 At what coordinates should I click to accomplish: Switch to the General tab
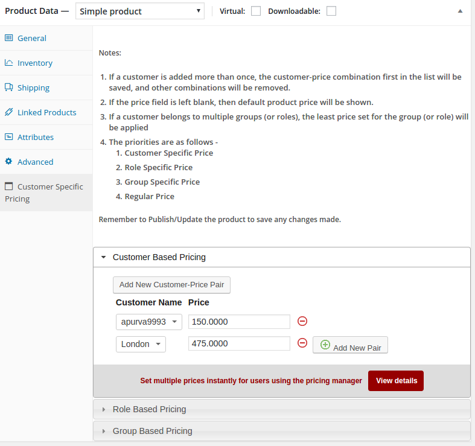(x=46, y=38)
